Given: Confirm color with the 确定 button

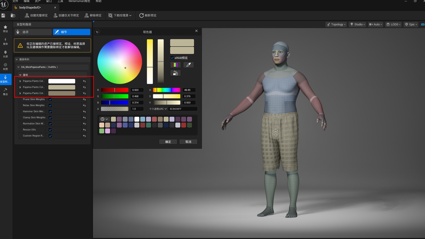Looking at the screenshot, I should point(168,142).
